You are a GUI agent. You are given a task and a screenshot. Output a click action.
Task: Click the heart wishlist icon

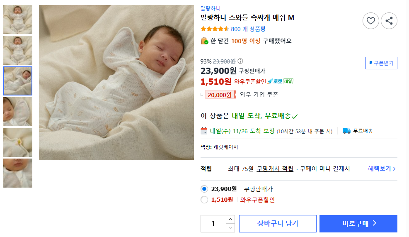[371, 20]
